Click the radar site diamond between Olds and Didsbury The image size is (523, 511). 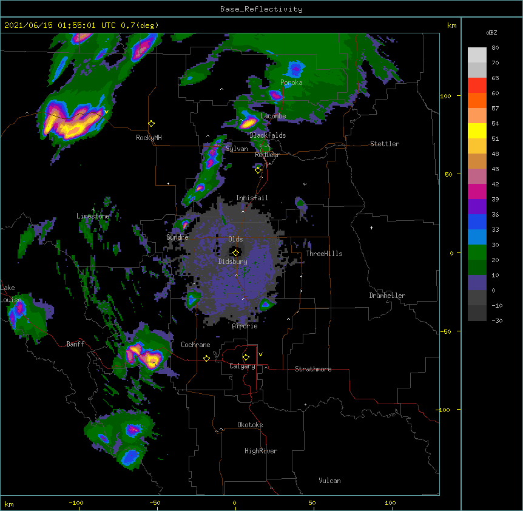coord(235,252)
